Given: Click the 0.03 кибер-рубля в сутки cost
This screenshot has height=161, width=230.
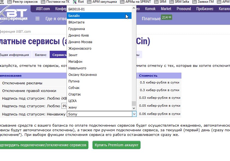Looking at the screenshot, I should tap(160, 98).
